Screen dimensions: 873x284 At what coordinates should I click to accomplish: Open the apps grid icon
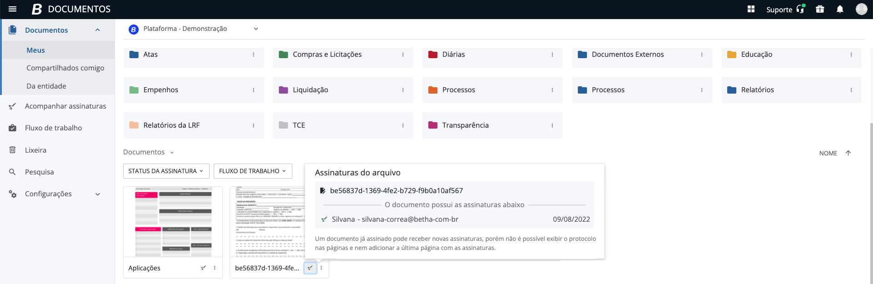pos(751,9)
